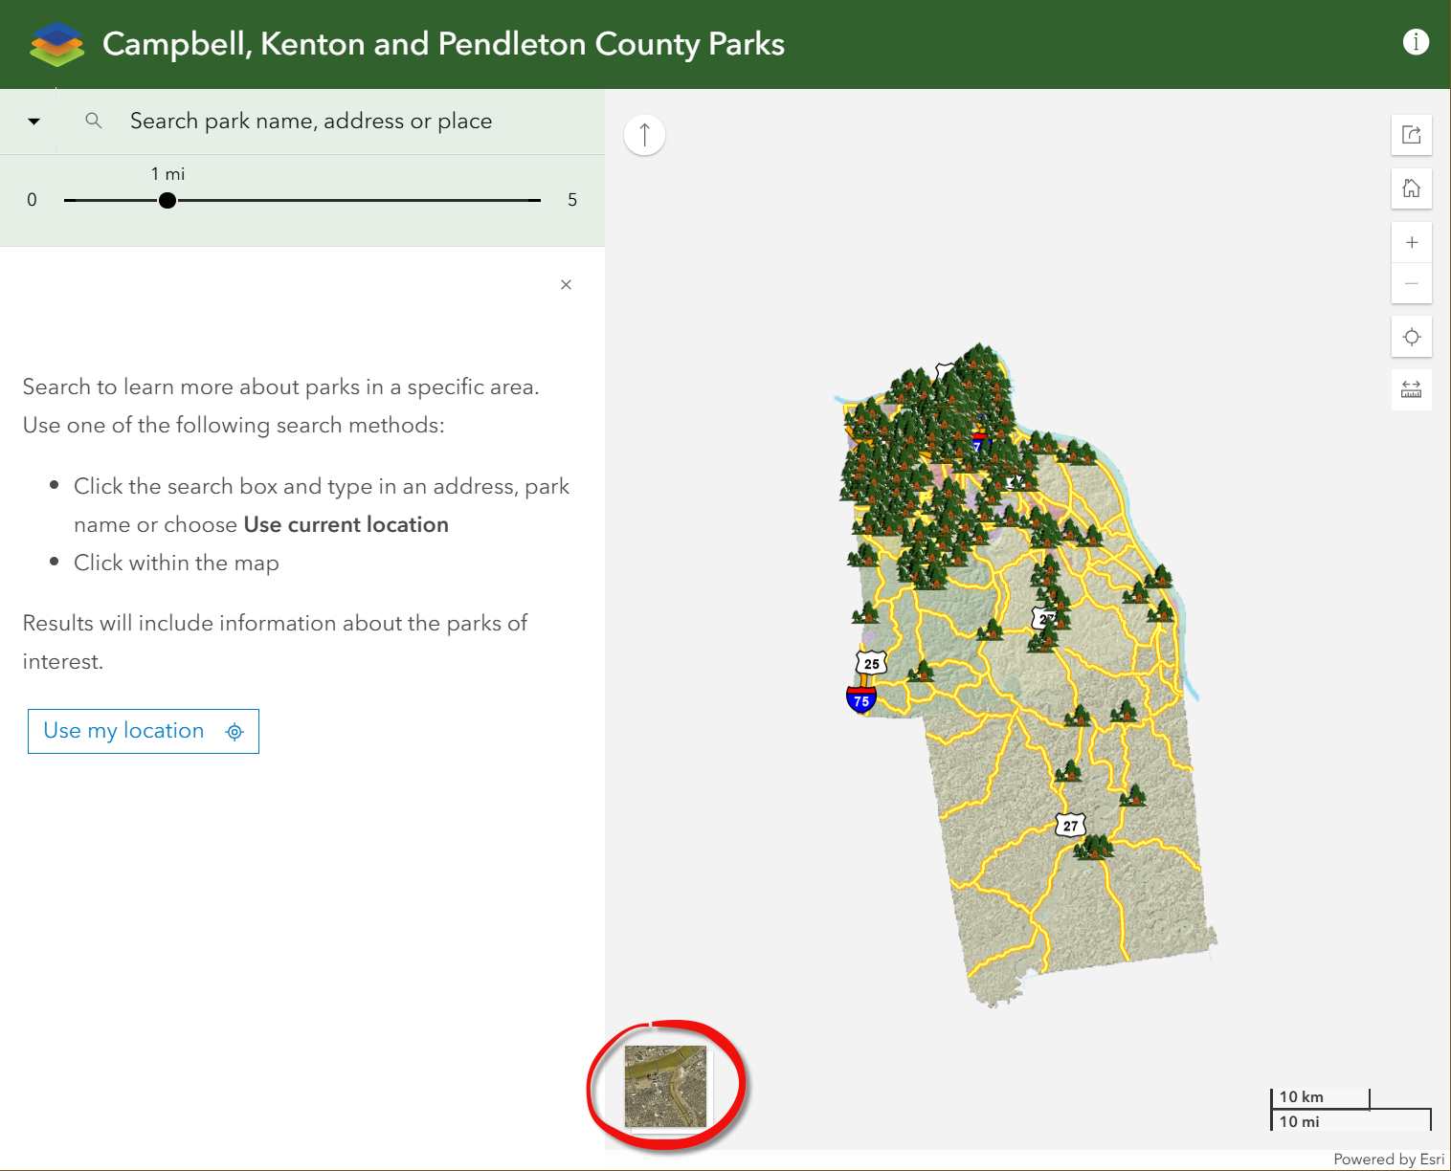Open the search source dropdown arrow
Viewport: 1451px width, 1171px height.
tap(34, 121)
